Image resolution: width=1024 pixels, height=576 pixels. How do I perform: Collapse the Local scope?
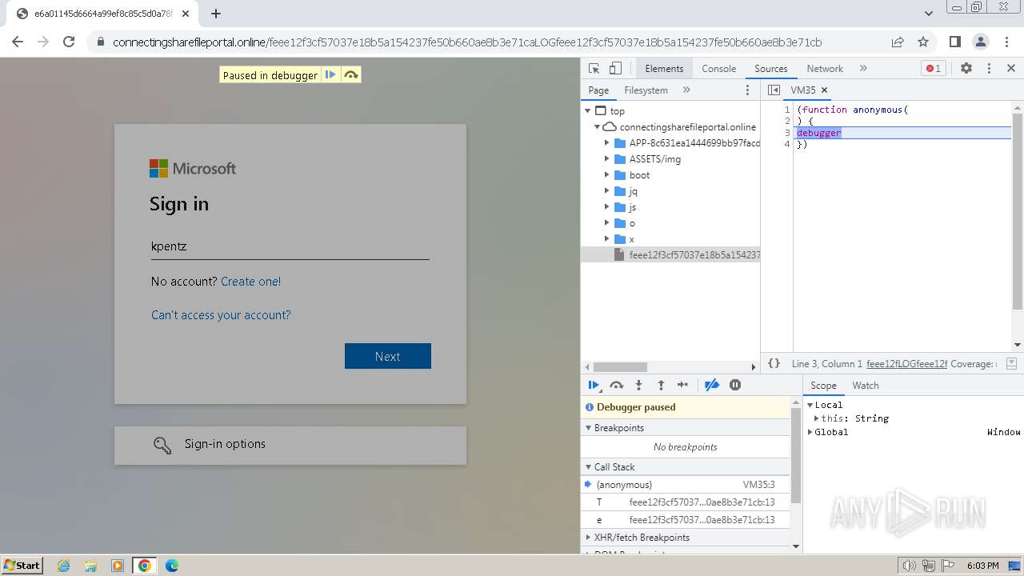[810, 405]
